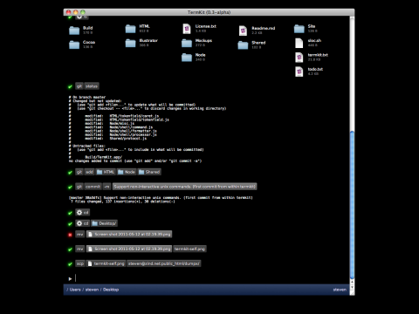419x314 pixels.
Task: Click green check beside successful mv command
Action: (x=70, y=249)
